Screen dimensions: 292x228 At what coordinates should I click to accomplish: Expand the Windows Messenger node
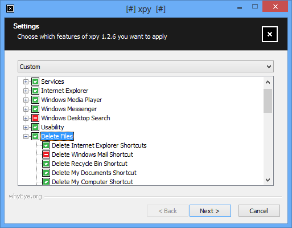[26, 109]
